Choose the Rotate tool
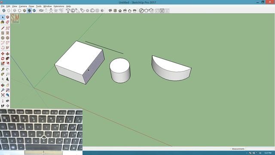 tap(3, 59)
